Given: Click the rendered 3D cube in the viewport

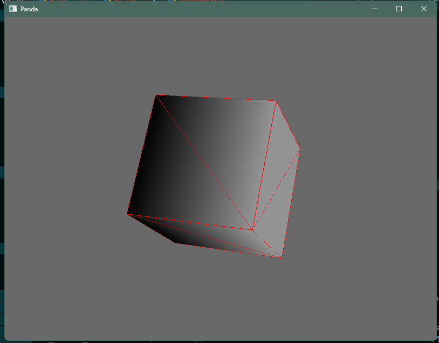Looking at the screenshot, I should pos(214,176).
